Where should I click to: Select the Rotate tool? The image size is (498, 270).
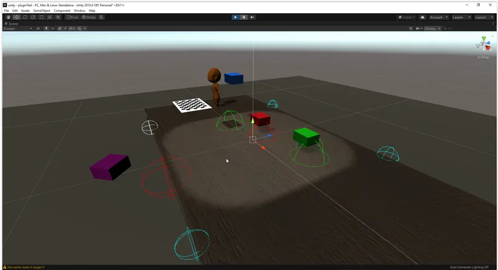point(25,17)
